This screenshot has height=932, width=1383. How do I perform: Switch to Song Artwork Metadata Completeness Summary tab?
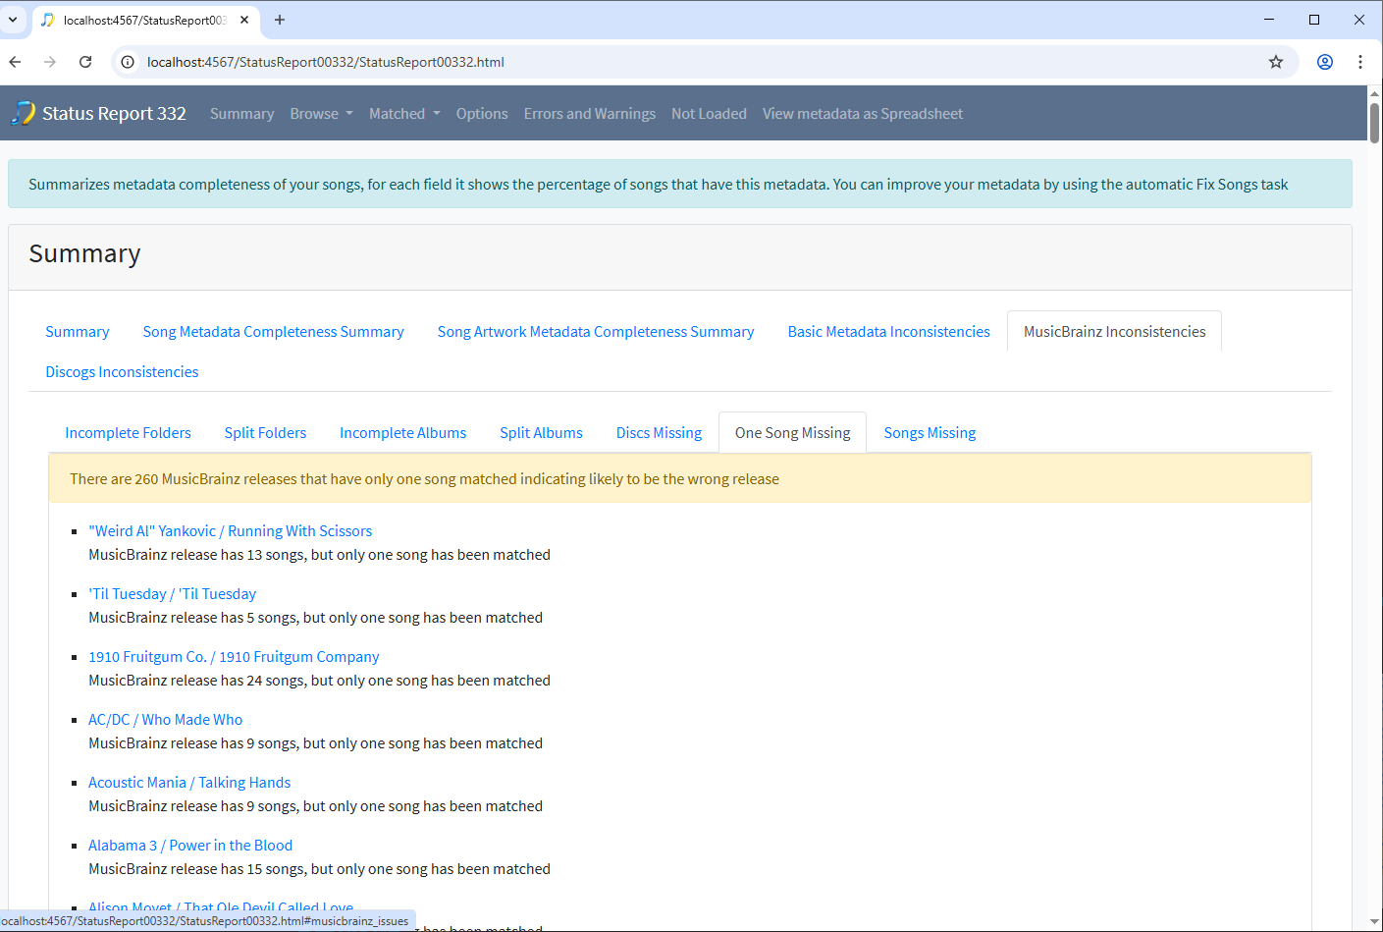pos(596,332)
